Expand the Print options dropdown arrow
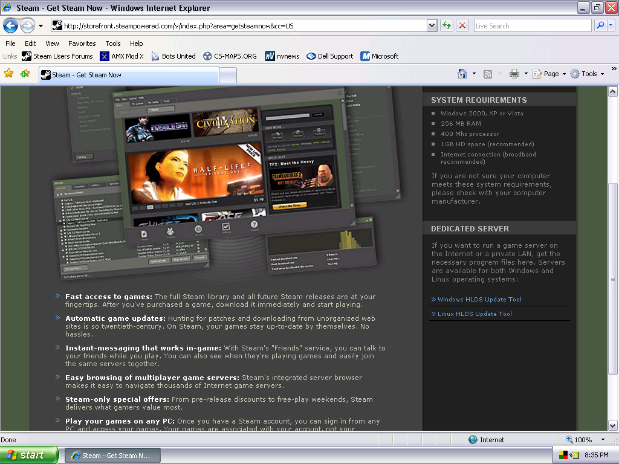 point(526,74)
